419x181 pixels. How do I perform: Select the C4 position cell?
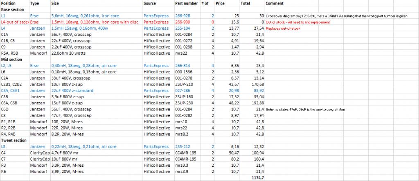tap(15, 153)
